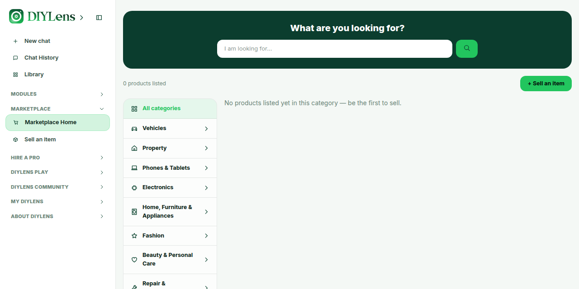579x289 pixels.
Task: Click the DIYLens brand name
Action: [x=51, y=17]
